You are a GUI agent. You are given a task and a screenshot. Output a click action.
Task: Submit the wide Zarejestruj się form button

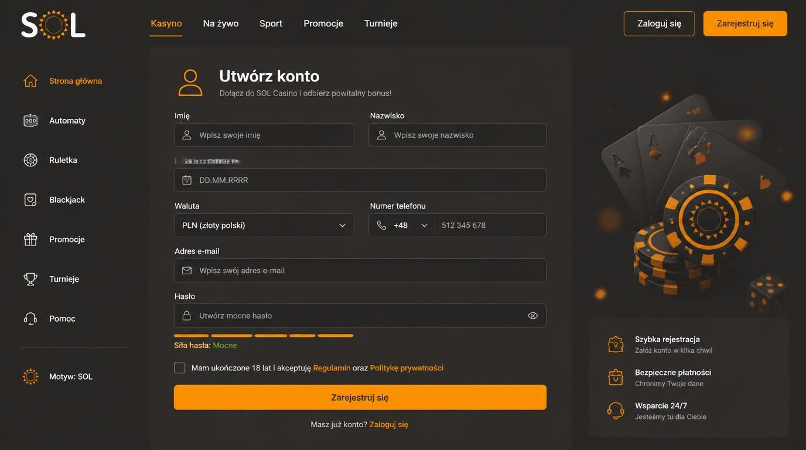coord(360,397)
